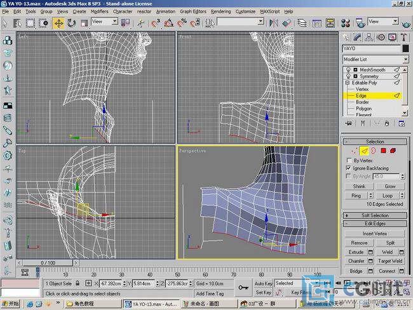413x310 pixels.
Task: Switch to the Modify command panel tab
Action: click(x=358, y=37)
